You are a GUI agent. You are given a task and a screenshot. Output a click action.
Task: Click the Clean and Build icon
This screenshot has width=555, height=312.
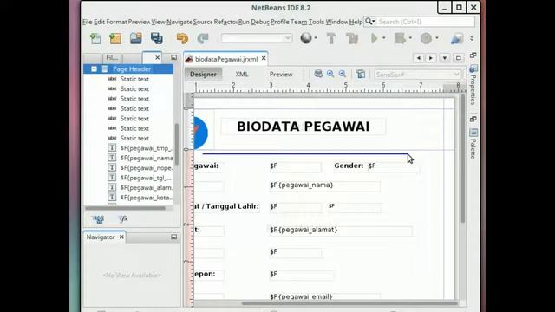coord(352,38)
